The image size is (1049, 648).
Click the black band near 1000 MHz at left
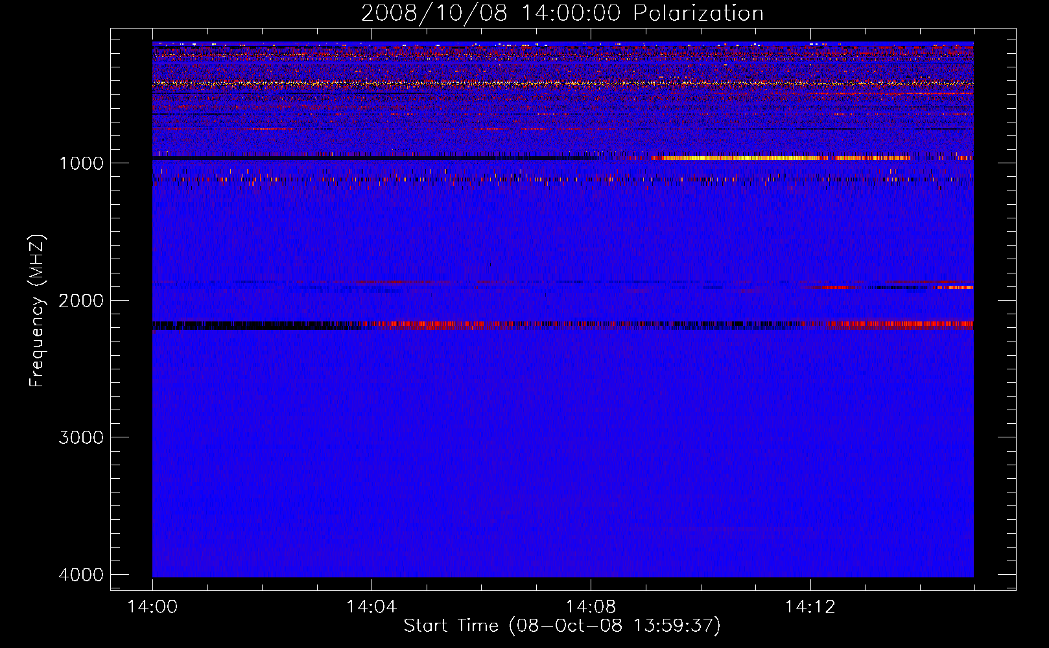(324, 157)
